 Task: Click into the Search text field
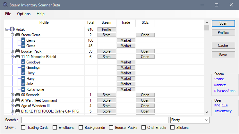95,120
